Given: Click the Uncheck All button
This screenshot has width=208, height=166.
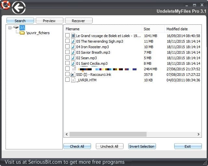Looking at the screenshot, I should [x=110, y=146].
